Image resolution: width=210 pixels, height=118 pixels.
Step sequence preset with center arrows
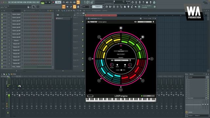click(112, 60)
